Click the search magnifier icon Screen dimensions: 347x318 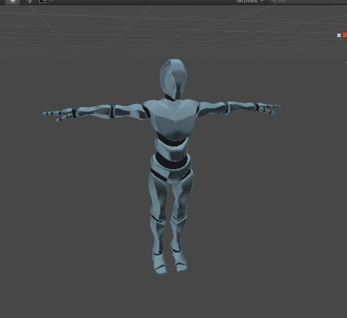point(274,2)
